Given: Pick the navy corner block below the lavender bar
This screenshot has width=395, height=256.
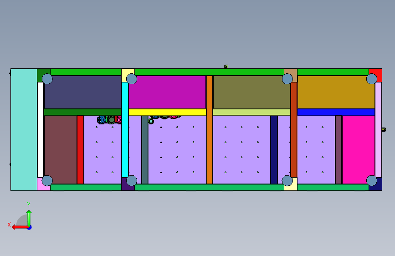Looking at the screenshot, I should [x=378, y=187].
